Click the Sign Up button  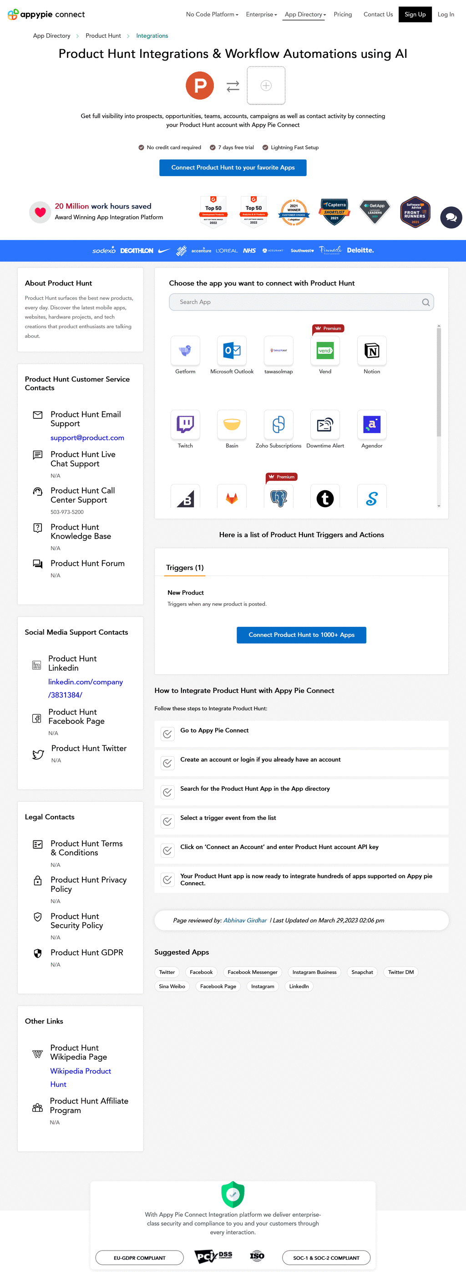click(415, 14)
